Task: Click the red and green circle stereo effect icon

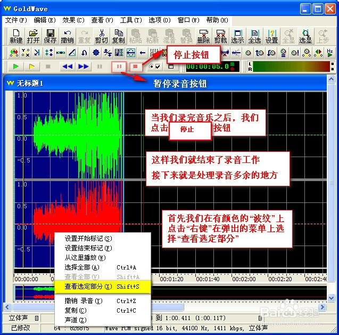Action: (318, 53)
